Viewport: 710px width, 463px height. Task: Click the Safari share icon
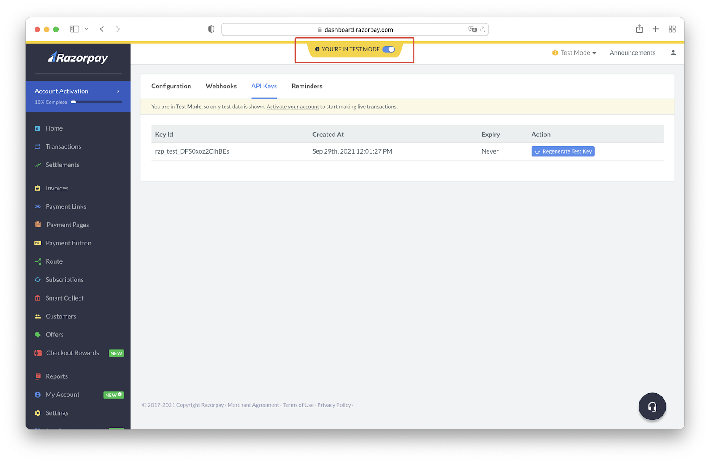639,29
